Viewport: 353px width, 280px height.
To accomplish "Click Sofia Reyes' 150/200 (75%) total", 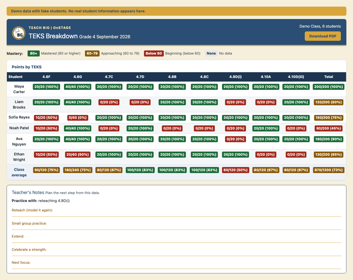I will tap(329, 118).
